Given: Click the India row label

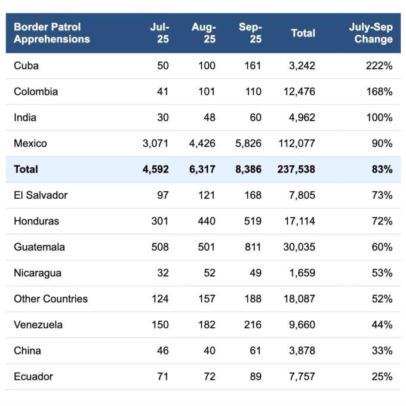Looking at the screenshot, I should click(25, 118).
